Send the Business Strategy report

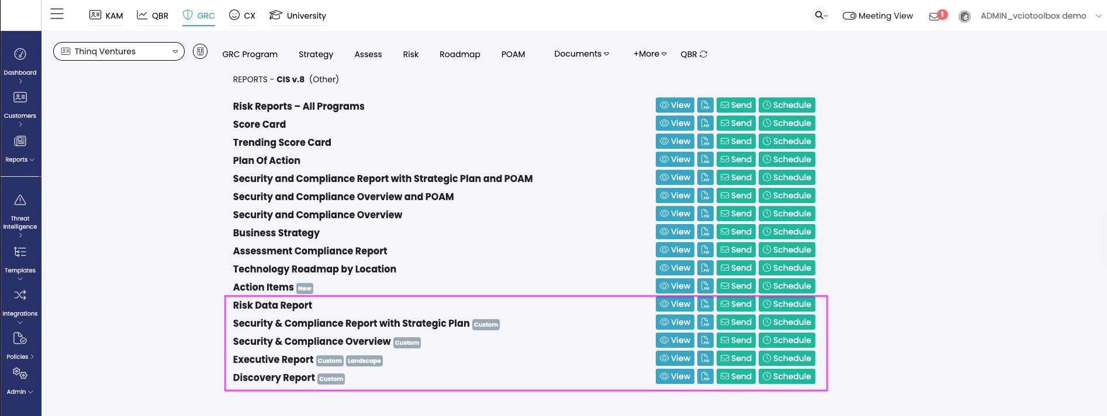pos(736,232)
